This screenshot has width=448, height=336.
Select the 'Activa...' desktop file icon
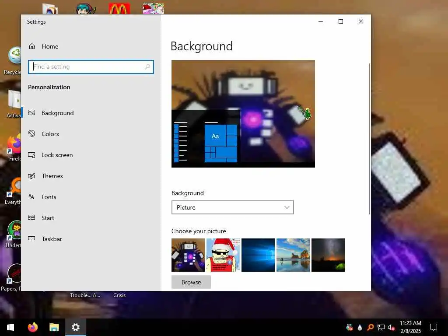pos(14,104)
